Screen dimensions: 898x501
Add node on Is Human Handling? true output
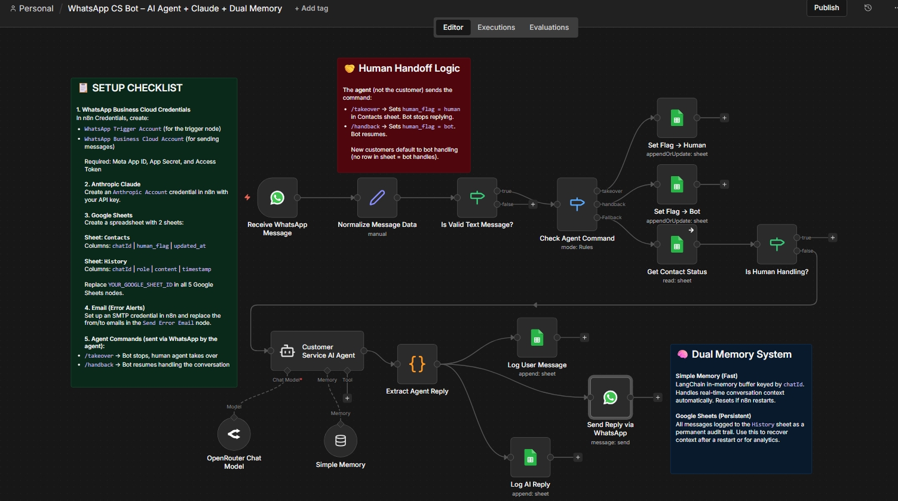833,238
